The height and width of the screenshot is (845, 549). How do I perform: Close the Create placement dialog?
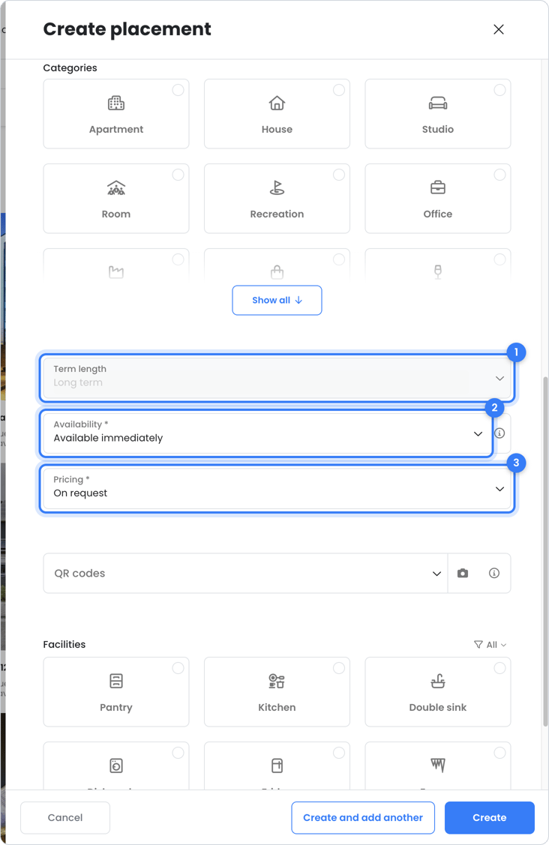pos(499,30)
